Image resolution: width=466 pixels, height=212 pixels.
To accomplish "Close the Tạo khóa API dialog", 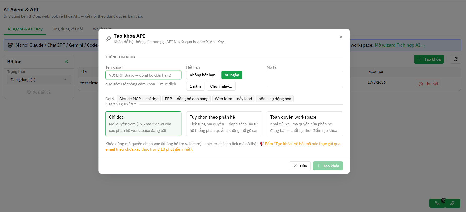I will 341,37.
